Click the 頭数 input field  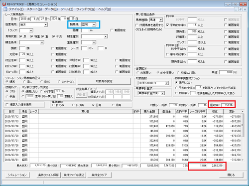click(22, 48)
